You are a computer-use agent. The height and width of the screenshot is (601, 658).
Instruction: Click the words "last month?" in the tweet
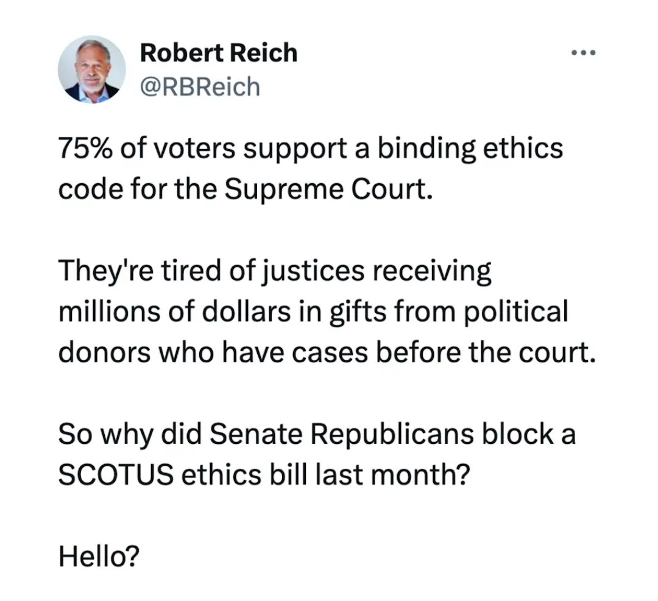(392, 476)
